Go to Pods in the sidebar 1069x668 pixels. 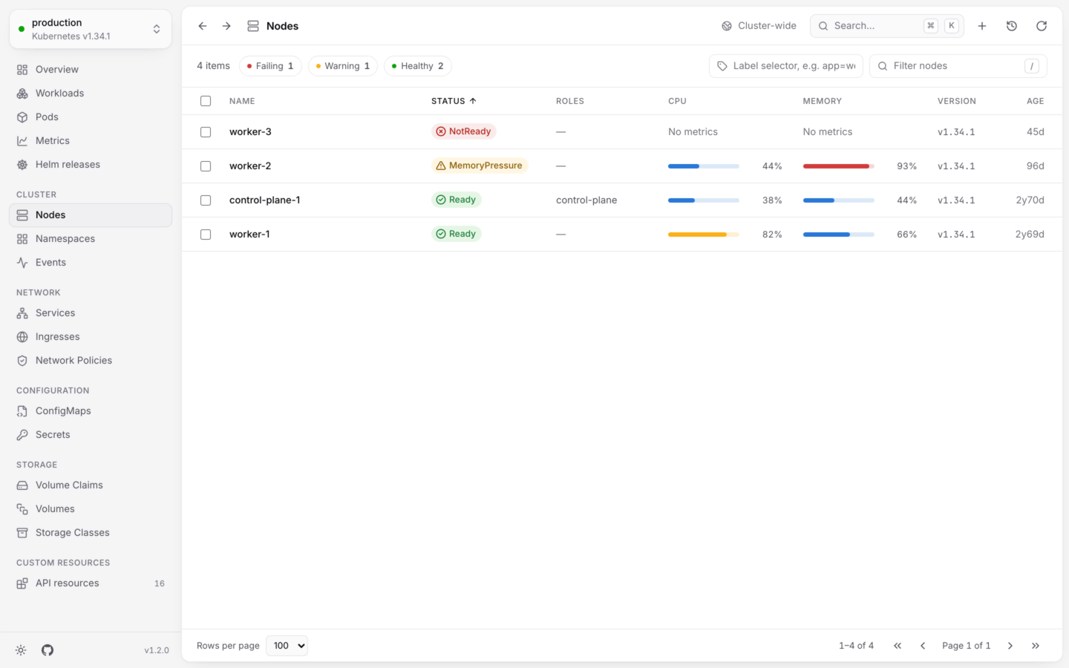coord(91,117)
